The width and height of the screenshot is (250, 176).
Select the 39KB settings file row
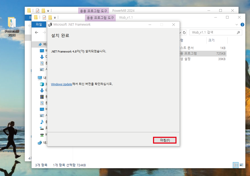[x=203, y=59]
